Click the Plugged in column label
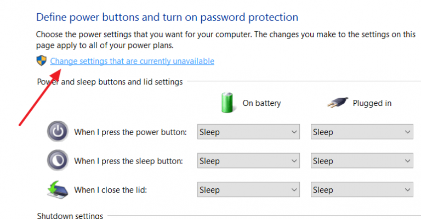421x219 pixels. 372,103
